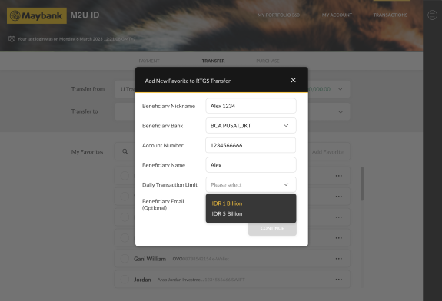Viewport: 442px width, 301px height.
Task: Collapse the Daily Transaction Limit dropdown
Action: pos(251,185)
